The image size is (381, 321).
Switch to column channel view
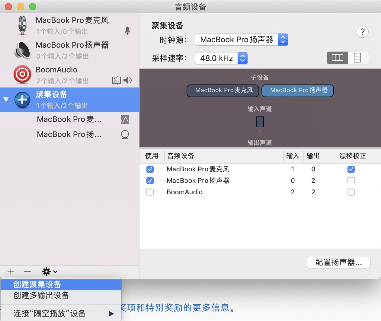tap(338, 58)
